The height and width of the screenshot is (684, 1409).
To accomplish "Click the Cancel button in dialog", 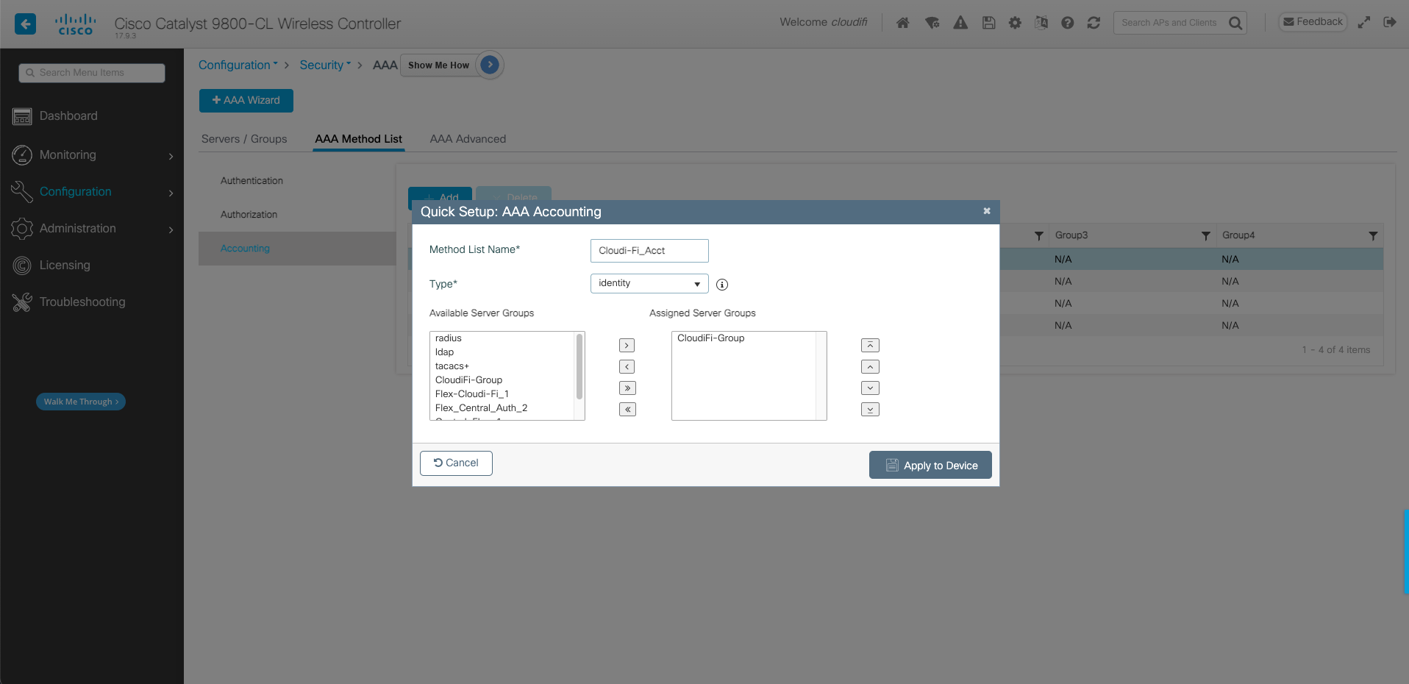I will pos(456,463).
